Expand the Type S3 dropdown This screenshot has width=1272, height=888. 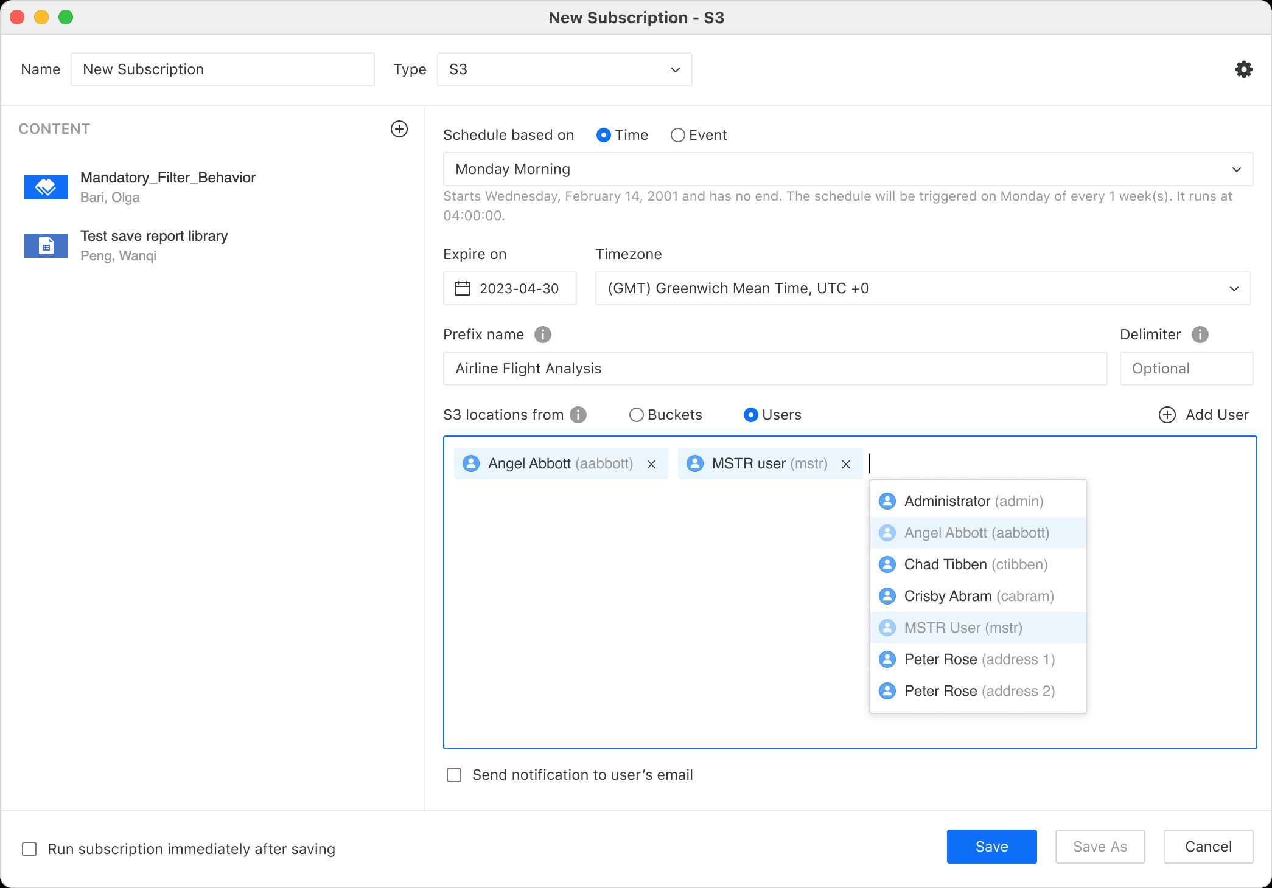[x=564, y=69]
